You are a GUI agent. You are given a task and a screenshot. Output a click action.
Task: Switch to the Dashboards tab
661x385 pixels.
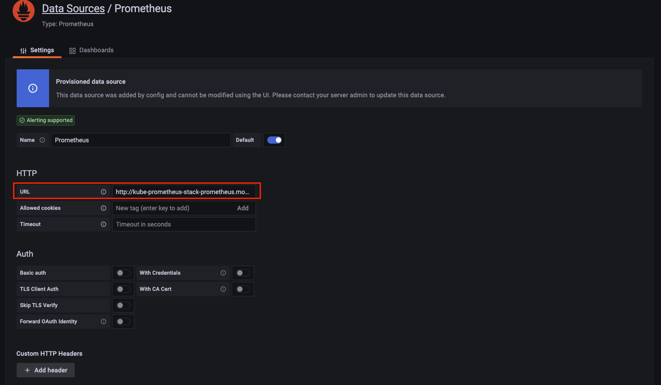91,50
